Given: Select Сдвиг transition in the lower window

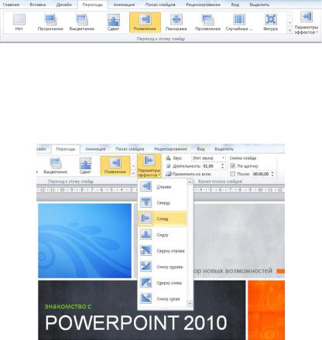Looking at the screenshot, I should (x=85, y=165).
